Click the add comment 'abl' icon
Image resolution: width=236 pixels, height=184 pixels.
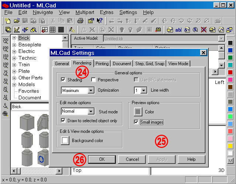point(178,30)
